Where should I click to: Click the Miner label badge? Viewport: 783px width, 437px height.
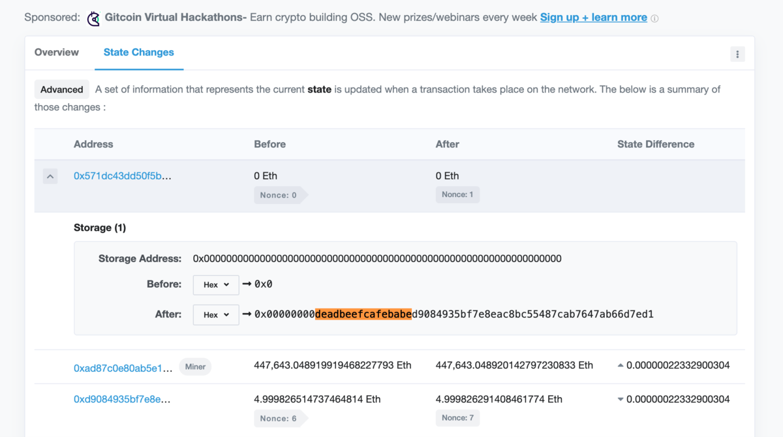pyautogui.click(x=195, y=366)
